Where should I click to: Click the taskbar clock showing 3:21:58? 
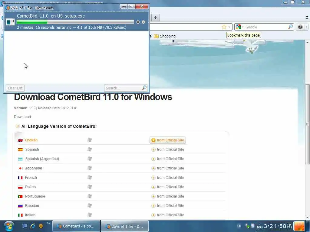point(275,226)
